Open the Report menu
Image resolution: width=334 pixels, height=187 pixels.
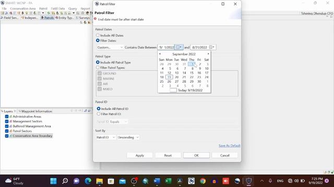[85, 8]
